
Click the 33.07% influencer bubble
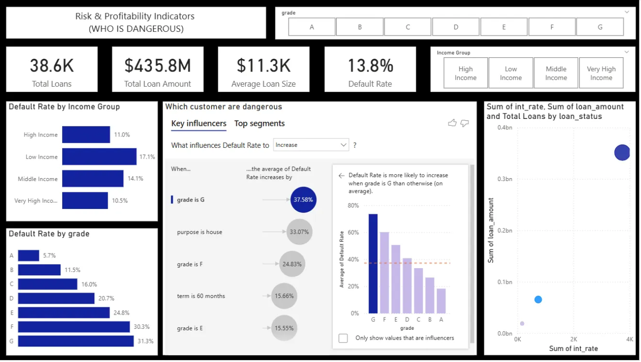pos(300,232)
